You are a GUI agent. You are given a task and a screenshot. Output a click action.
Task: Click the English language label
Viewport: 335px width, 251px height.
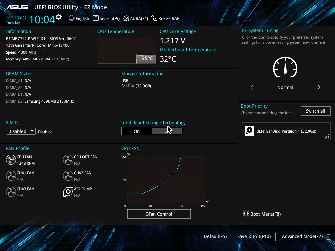pos(82,18)
